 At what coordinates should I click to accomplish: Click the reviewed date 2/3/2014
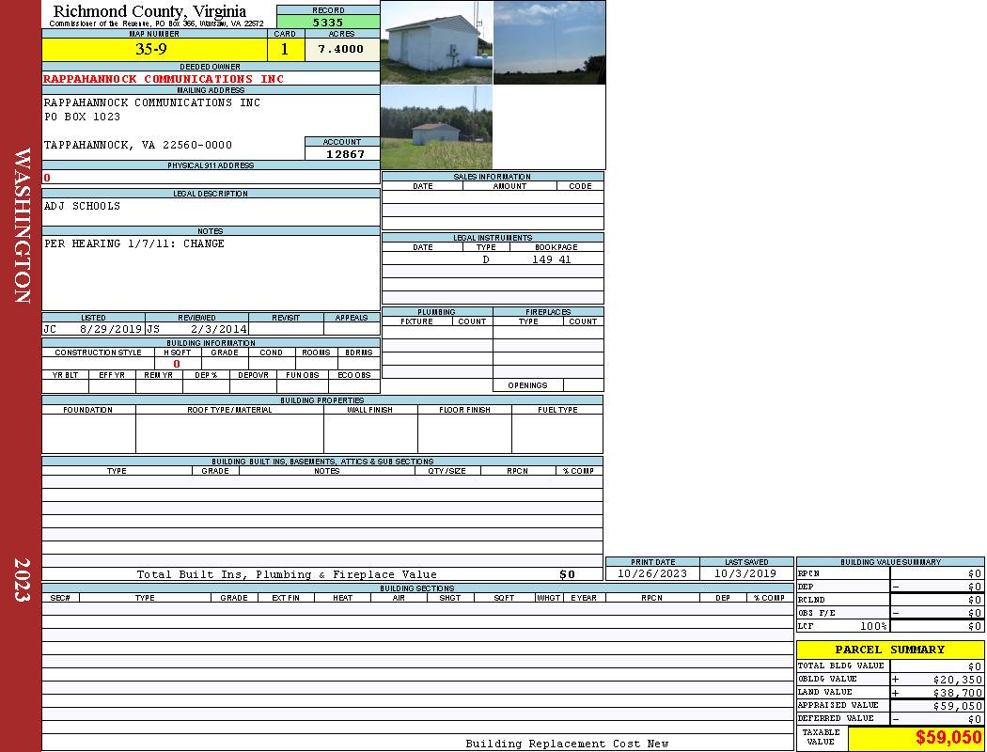pos(219,330)
